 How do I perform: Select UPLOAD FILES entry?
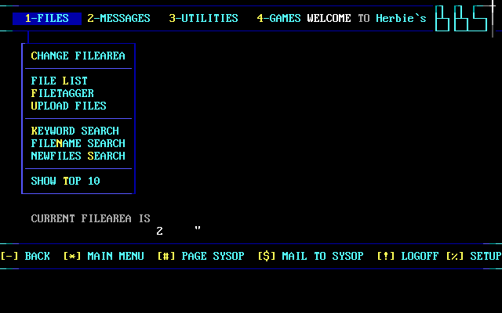[x=68, y=106]
